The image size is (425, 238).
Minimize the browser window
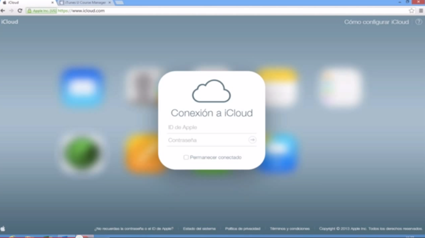pos(399,2)
